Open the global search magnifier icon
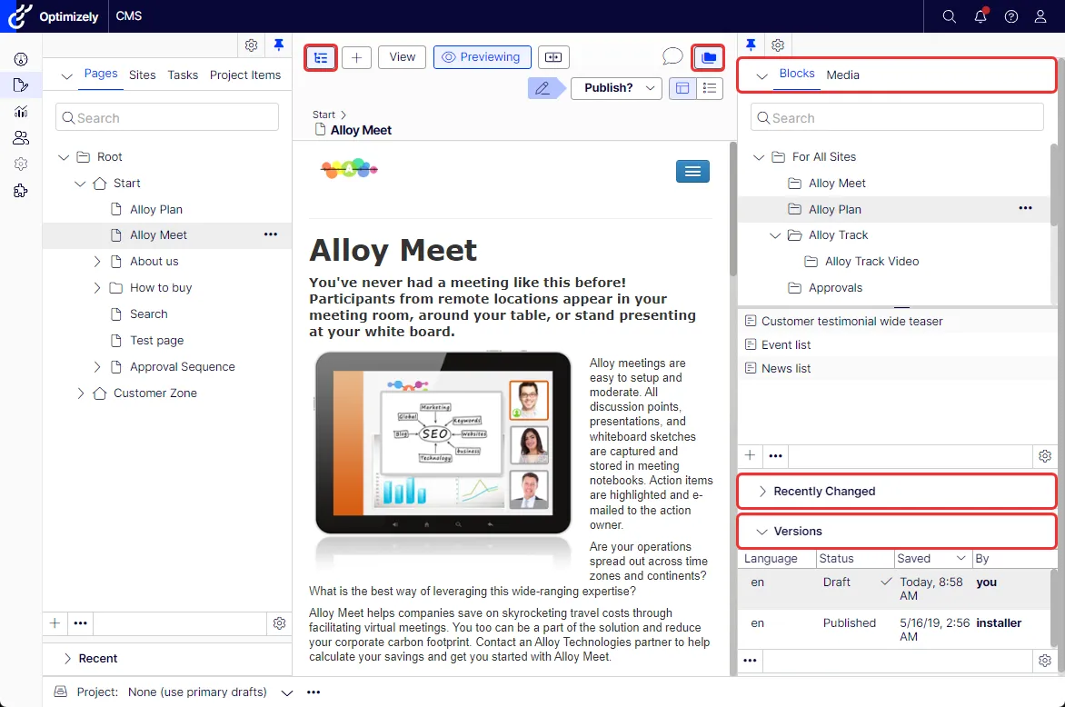Screen dimensions: 1065x707 (x=950, y=16)
